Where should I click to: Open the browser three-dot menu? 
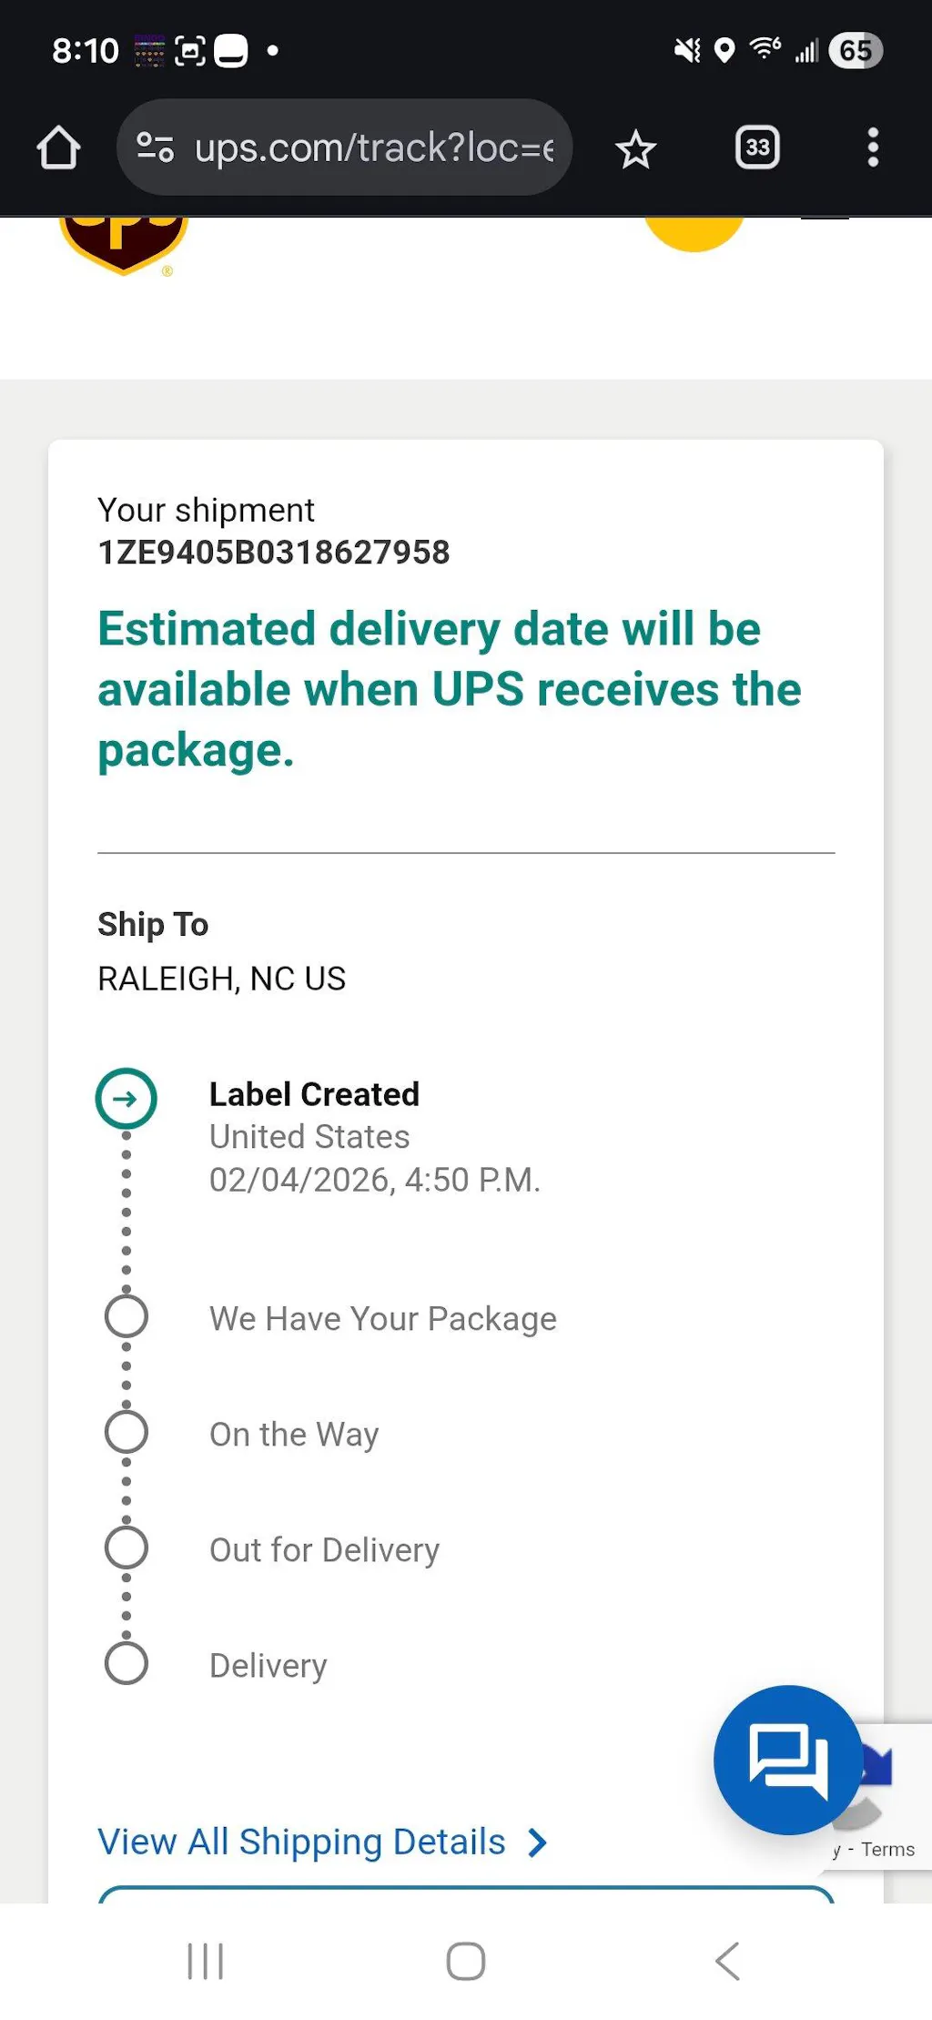coord(873,147)
